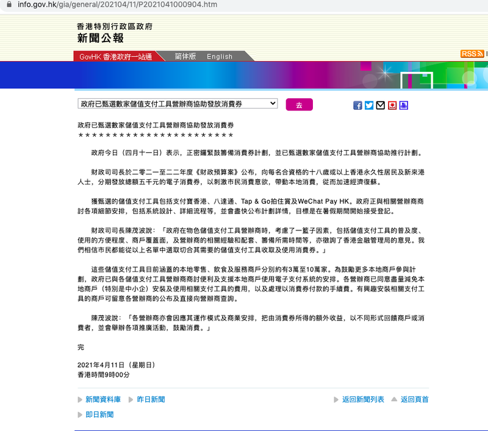Click the 新聞公報 header title
The image size is (488, 431).
(x=100, y=38)
